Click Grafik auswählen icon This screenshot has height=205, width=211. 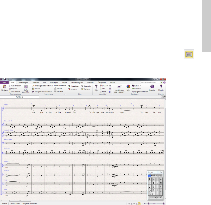[x=26, y=87]
